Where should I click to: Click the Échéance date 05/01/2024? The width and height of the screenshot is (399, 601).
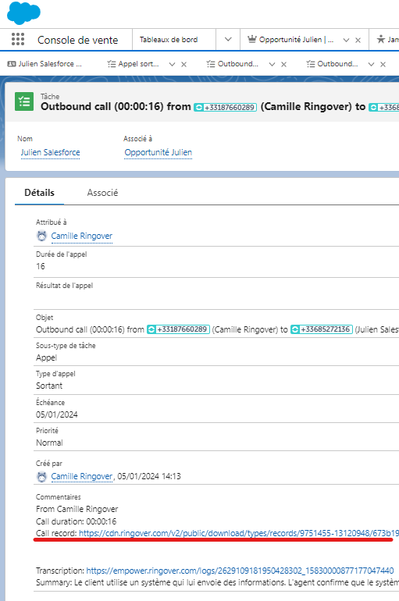(x=57, y=414)
